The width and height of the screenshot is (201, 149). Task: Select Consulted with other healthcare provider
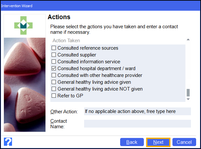pyautogui.click(x=54, y=75)
